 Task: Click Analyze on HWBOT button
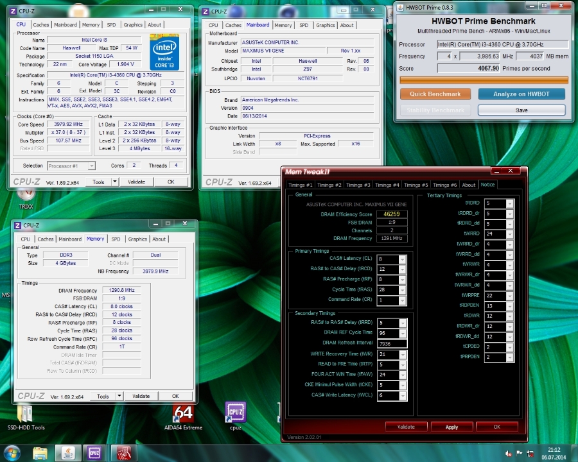[521, 94]
